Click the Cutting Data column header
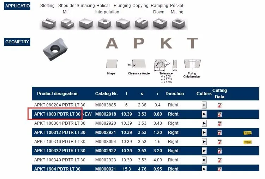 point(219,94)
